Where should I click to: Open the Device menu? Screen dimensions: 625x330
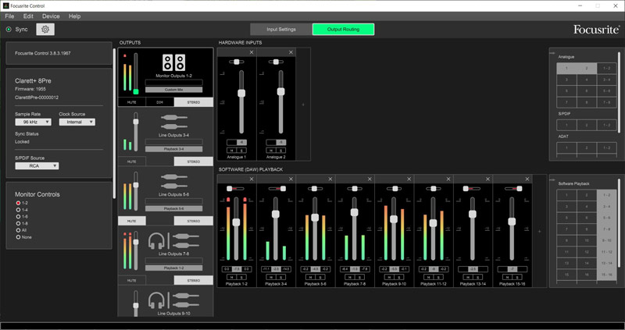pyautogui.click(x=51, y=16)
